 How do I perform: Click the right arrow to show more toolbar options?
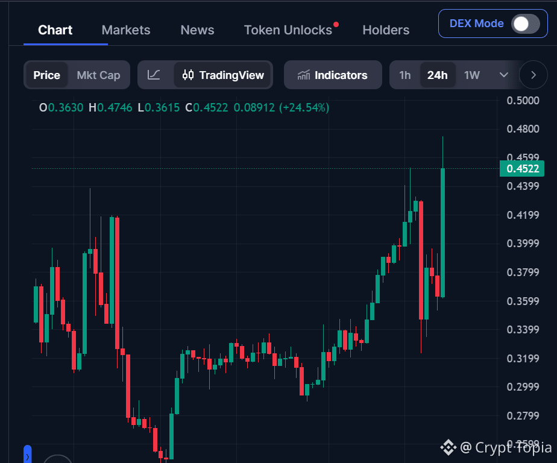[533, 75]
